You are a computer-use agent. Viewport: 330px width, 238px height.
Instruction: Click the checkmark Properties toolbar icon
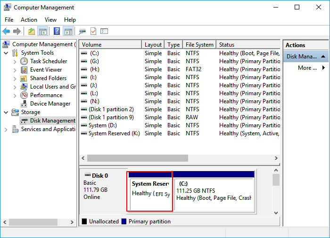(93, 32)
